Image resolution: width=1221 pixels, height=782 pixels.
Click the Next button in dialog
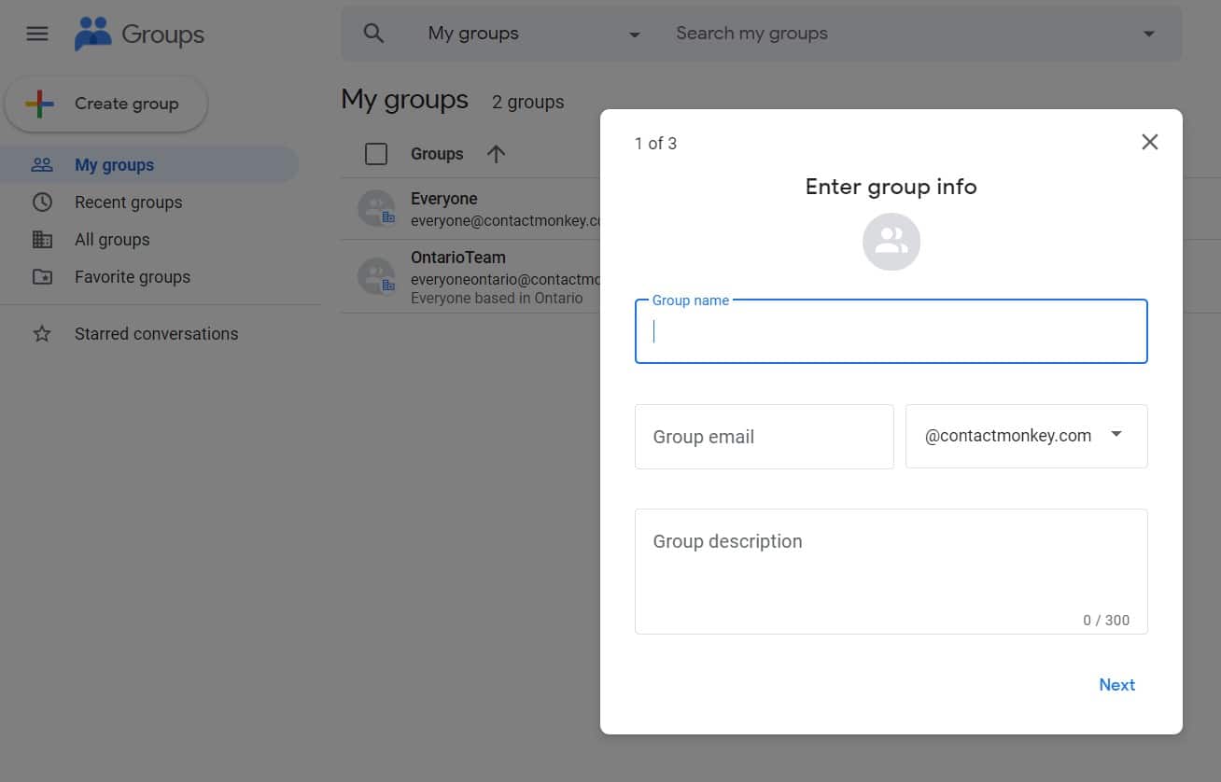tap(1116, 685)
